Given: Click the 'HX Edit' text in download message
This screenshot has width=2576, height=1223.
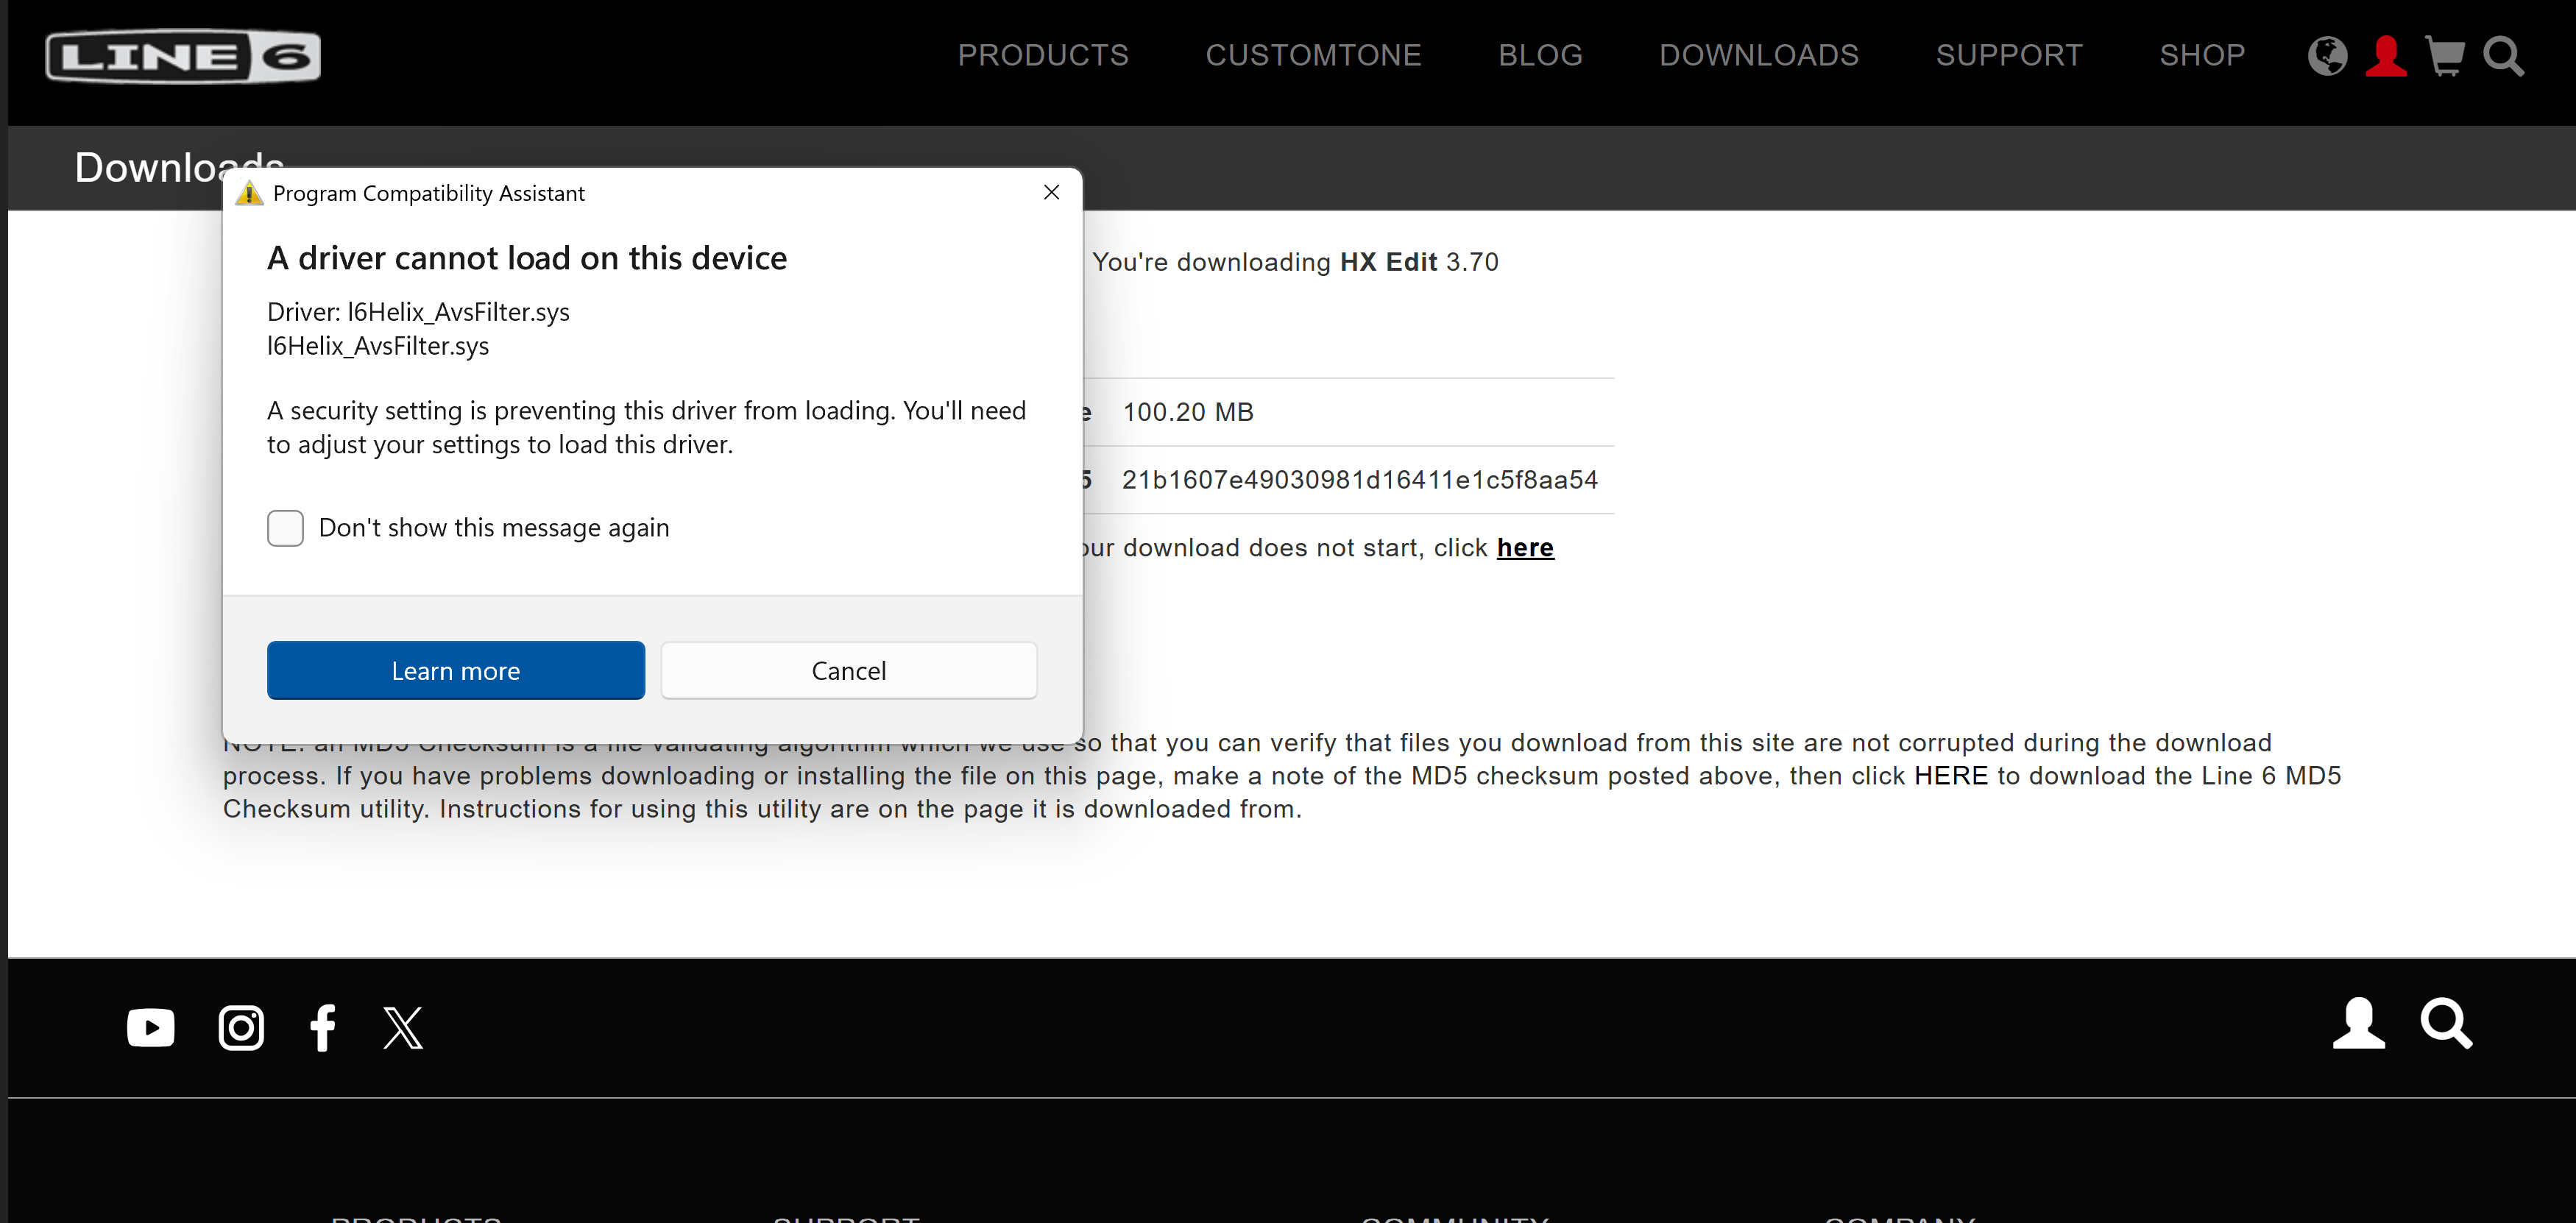Looking at the screenshot, I should pos(1388,262).
